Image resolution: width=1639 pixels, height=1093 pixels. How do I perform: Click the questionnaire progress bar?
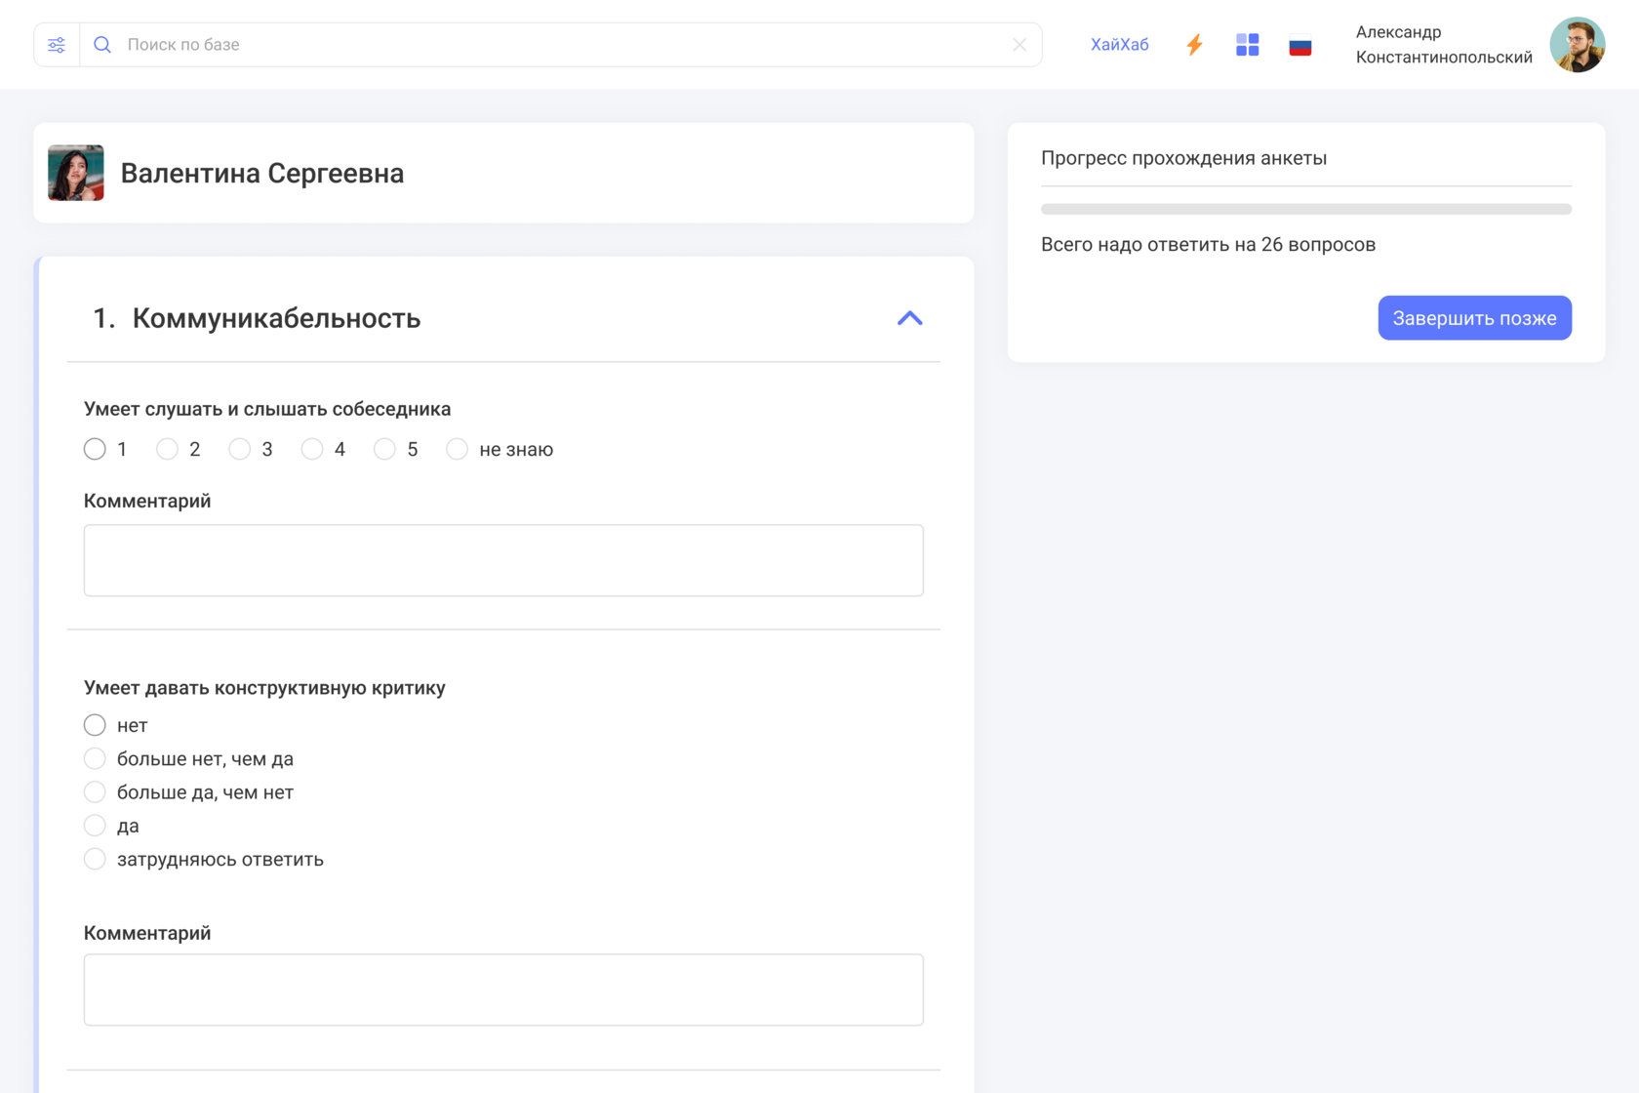click(1305, 209)
